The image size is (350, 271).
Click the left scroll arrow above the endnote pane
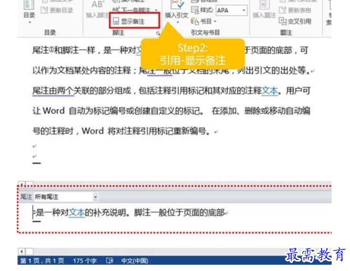(22, 184)
